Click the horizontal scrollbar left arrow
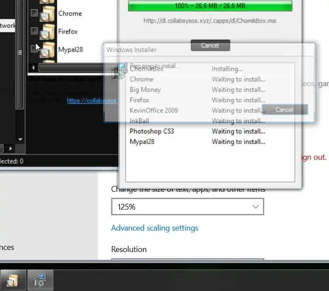 point(33,67)
